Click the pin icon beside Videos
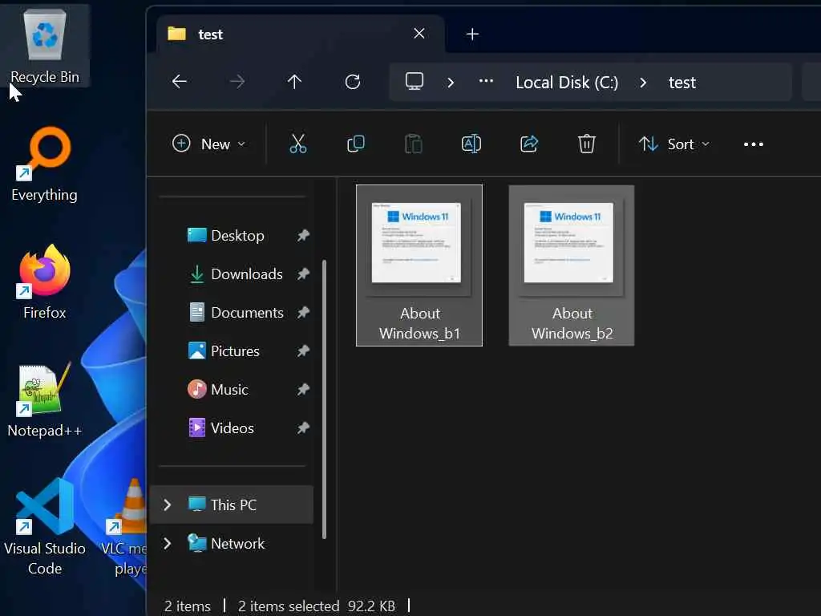 coord(303,428)
